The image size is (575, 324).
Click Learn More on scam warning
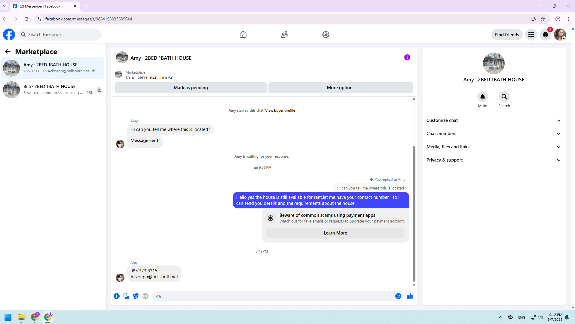click(335, 233)
